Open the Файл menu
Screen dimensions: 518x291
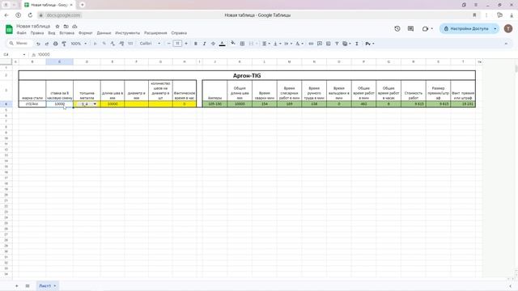(22, 33)
